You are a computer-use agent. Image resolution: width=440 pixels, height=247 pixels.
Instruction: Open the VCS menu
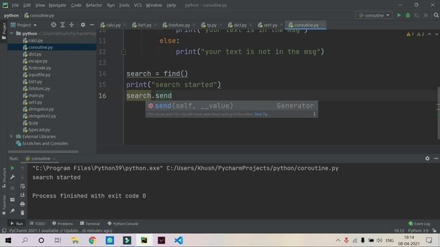(x=137, y=5)
